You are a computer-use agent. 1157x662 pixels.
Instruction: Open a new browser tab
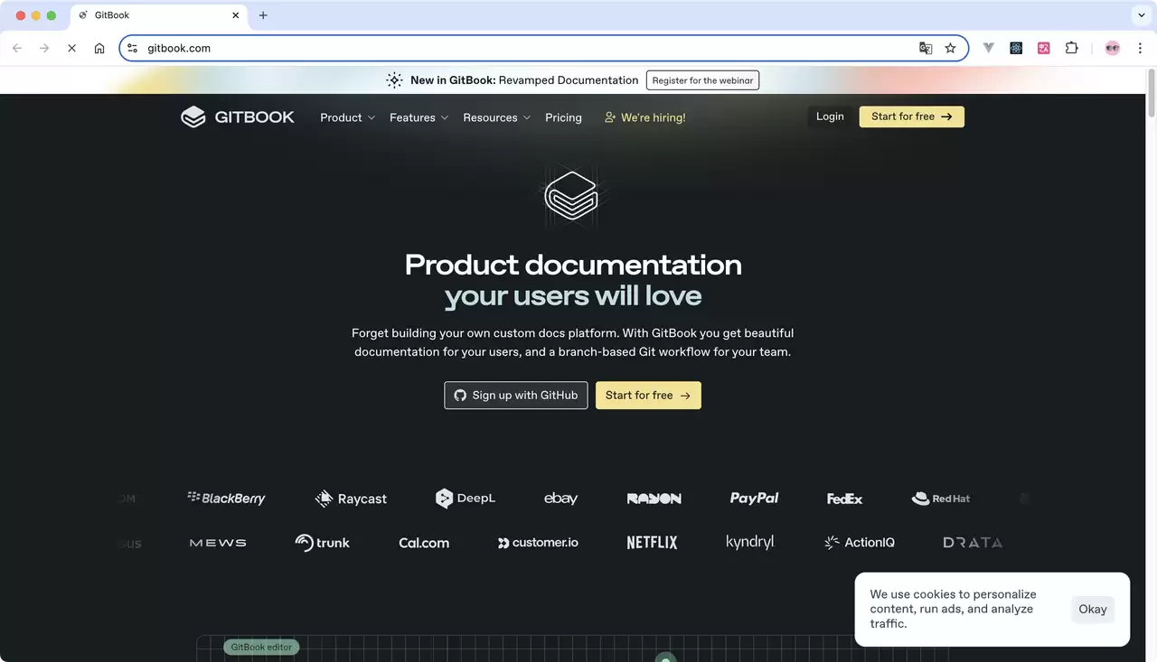point(263,15)
